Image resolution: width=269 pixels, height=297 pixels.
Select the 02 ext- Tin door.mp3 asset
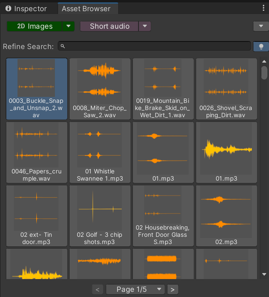(x=37, y=216)
